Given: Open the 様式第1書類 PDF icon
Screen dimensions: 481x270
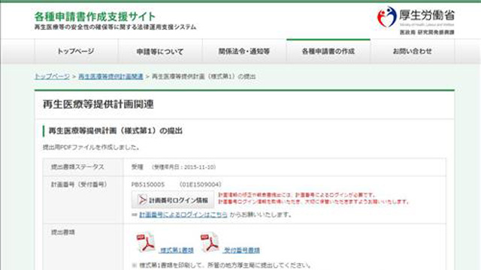Looking at the screenshot, I should [146, 242].
